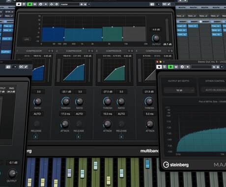Toggle band 3 AUTO release button
Image resolution: width=226 pixels, height=187 pixels.
coord(121,114)
